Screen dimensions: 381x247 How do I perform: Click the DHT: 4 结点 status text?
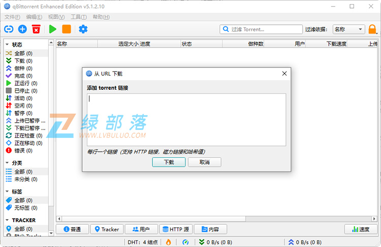pyautogui.click(x=143, y=242)
